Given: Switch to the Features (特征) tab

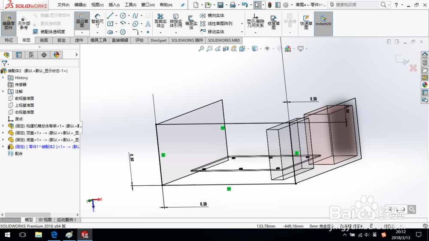Looking at the screenshot, I should click(x=9, y=40).
